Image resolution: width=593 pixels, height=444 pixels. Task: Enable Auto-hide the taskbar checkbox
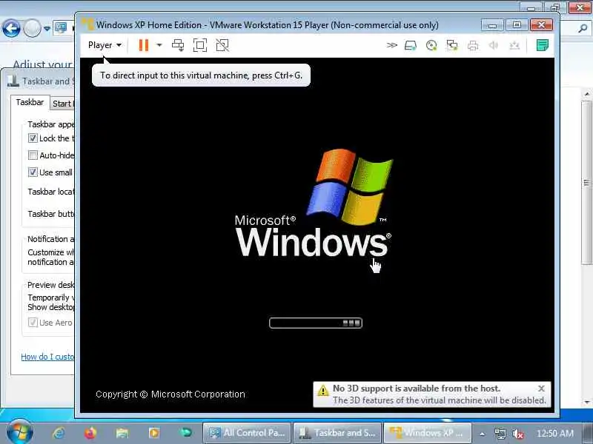click(33, 155)
